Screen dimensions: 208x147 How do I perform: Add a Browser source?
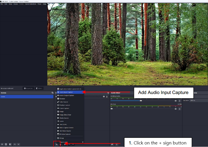[70, 99]
